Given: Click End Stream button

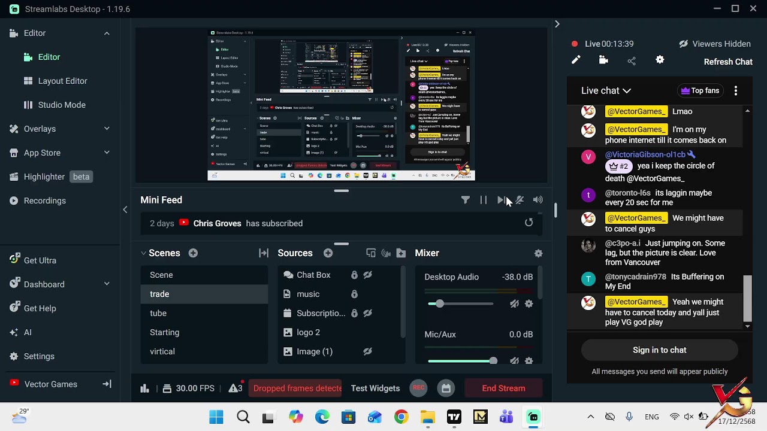Looking at the screenshot, I should point(503,388).
